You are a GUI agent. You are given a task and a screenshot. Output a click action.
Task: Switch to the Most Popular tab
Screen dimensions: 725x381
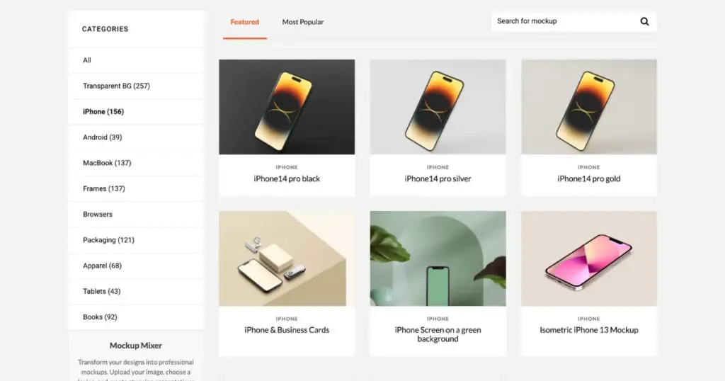[x=303, y=22]
